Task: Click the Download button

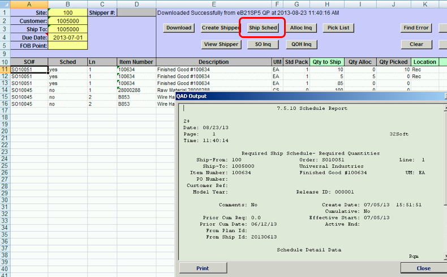Action: click(179, 28)
